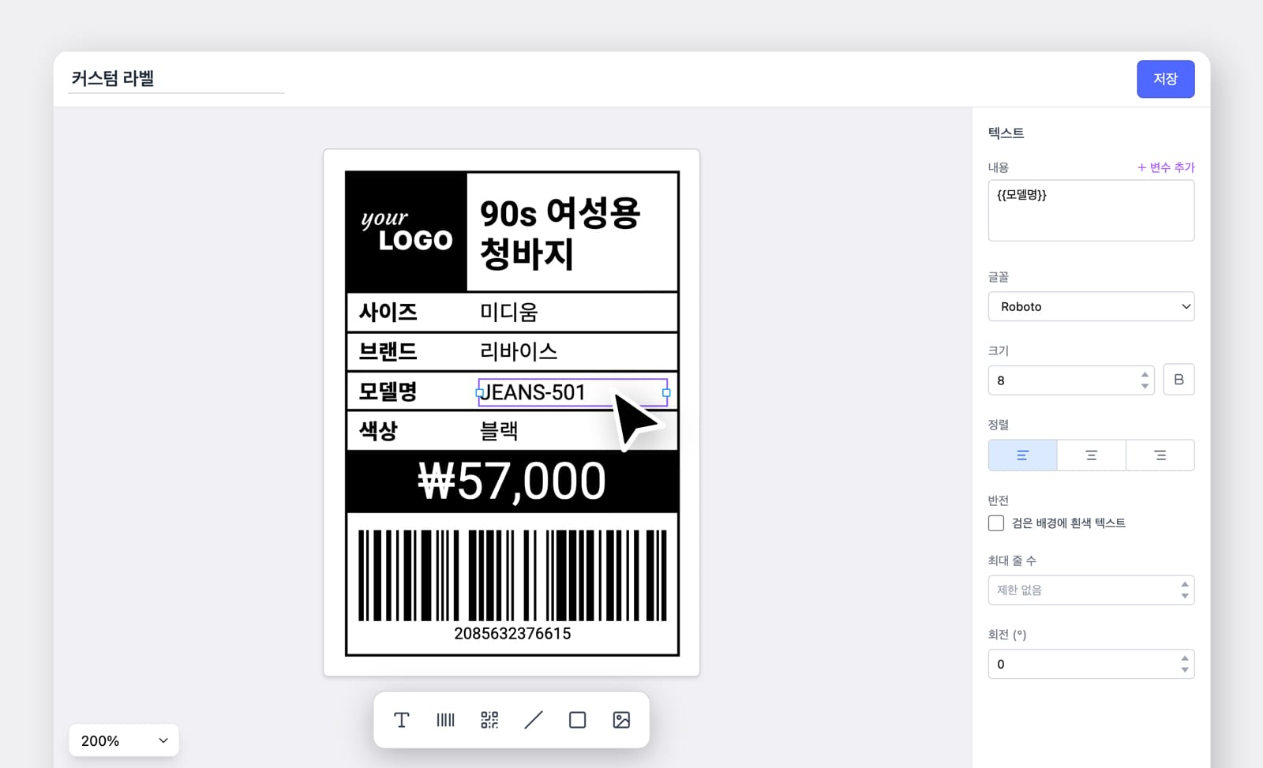Select the Line drawing tool

[x=534, y=720]
